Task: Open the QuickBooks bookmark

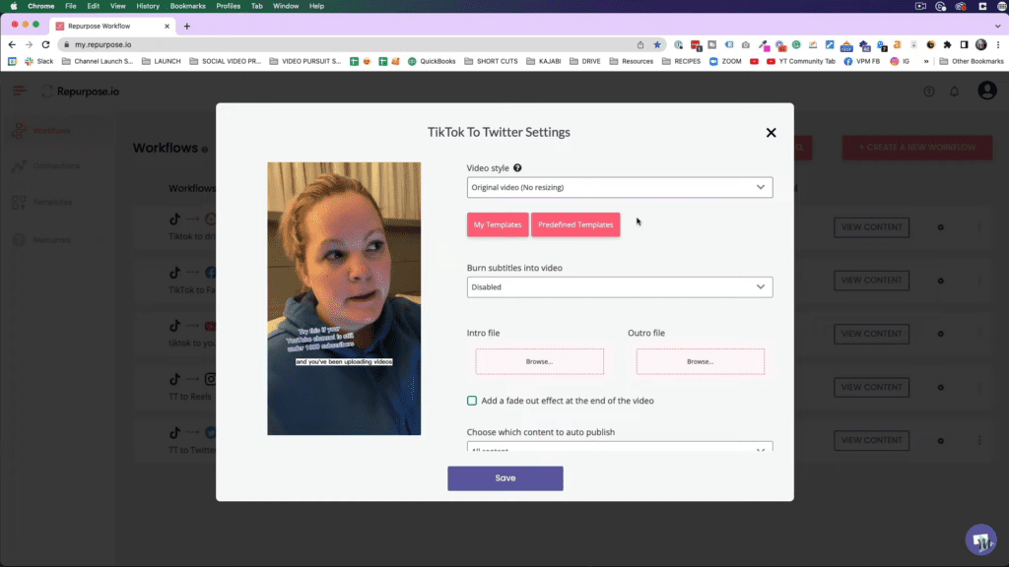Action: pyautogui.click(x=432, y=61)
